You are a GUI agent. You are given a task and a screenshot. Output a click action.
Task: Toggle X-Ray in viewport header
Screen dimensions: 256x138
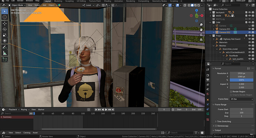tap(185, 5)
